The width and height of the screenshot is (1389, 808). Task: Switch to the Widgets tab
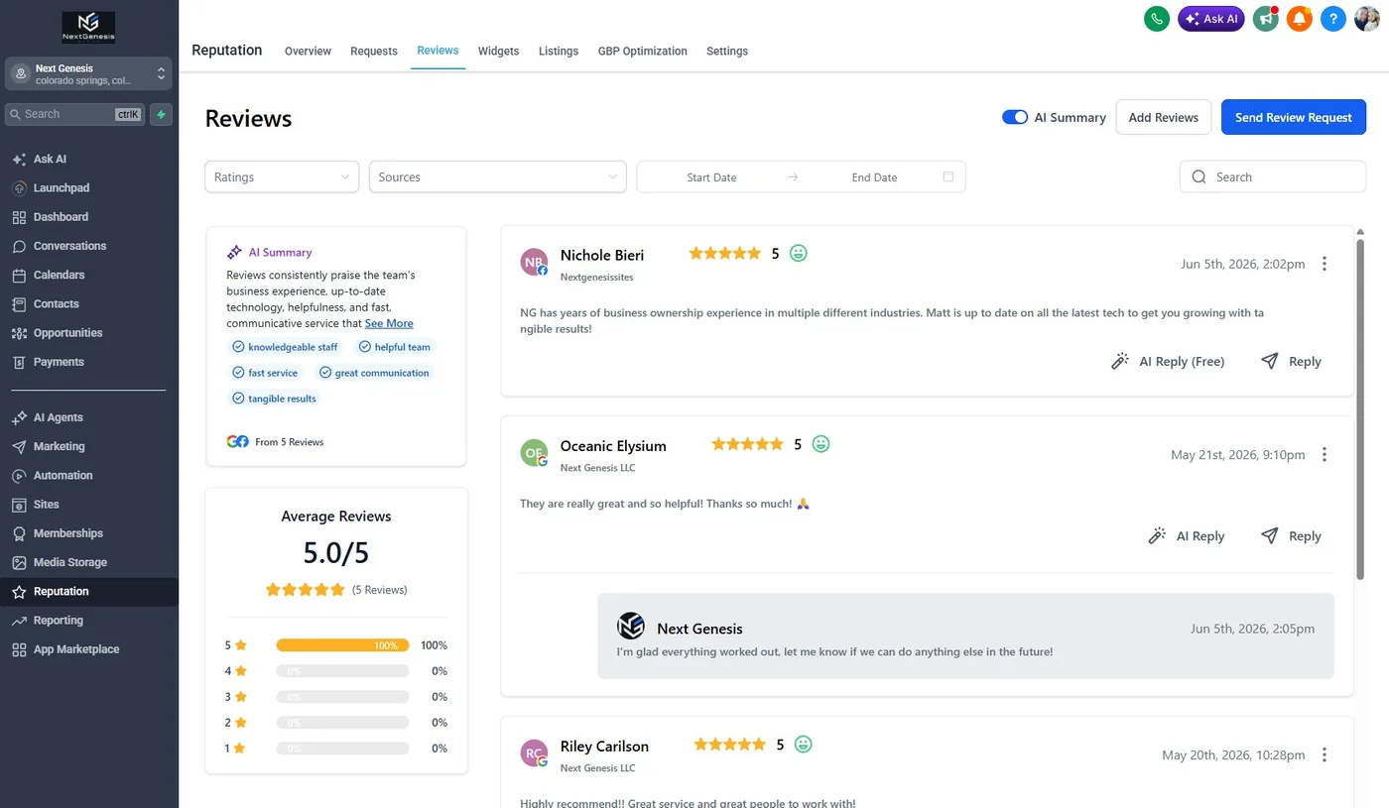[498, 52]
